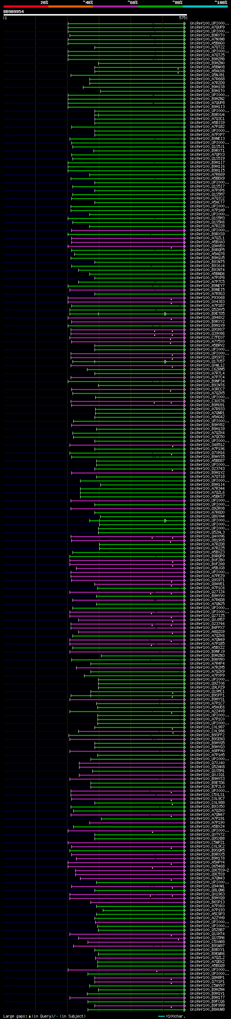The image size is (231, 1019).
Task: Open hit UniRef100_A7QUP9
Action: coord(207,27)
